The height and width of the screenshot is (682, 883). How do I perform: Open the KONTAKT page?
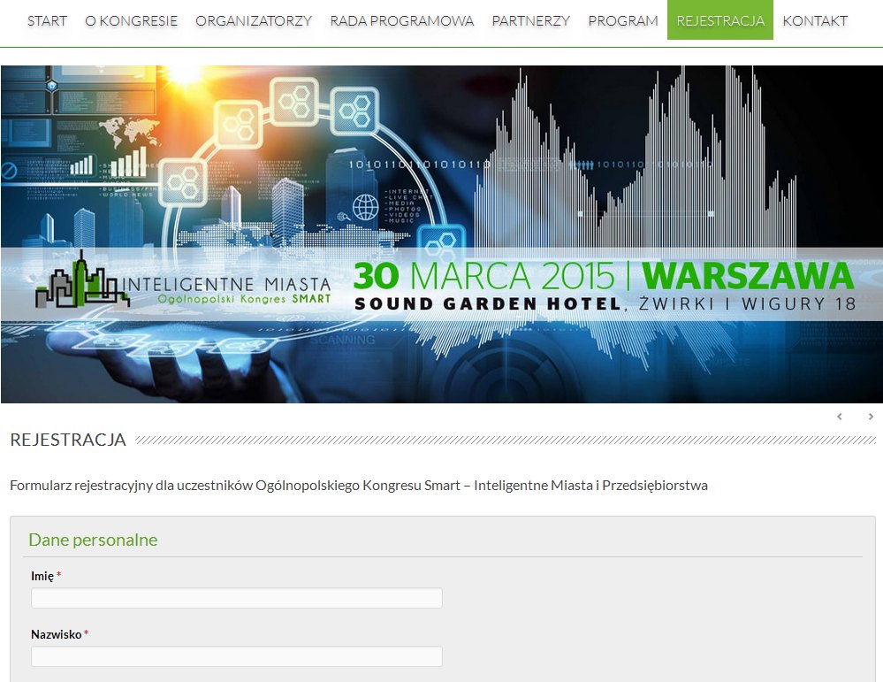tap(815, 21)
